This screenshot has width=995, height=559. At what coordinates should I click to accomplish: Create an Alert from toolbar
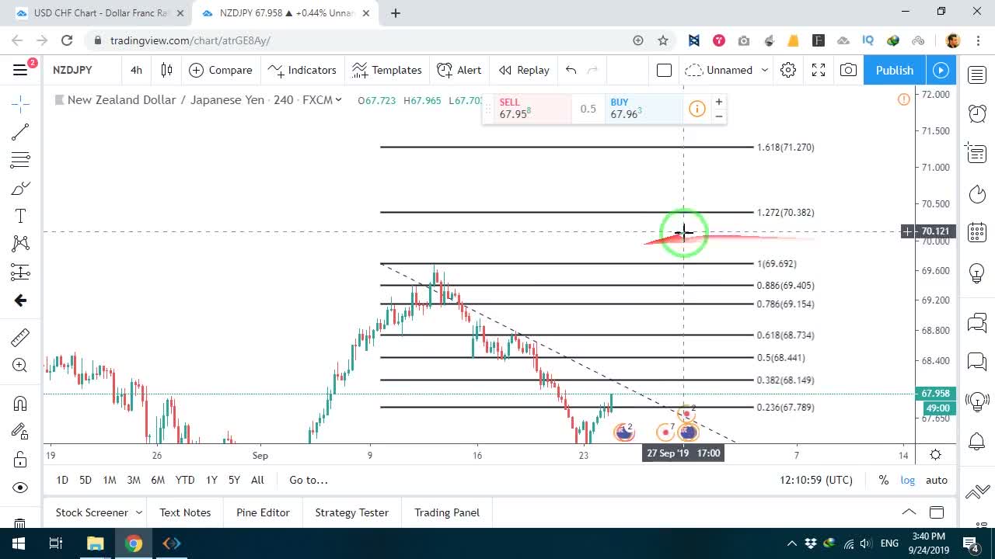459,70
